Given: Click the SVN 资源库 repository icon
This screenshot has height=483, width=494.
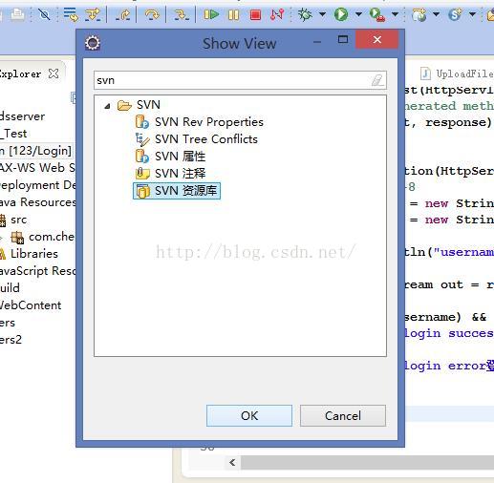Looking at the screenshot, I should (143, 191).
